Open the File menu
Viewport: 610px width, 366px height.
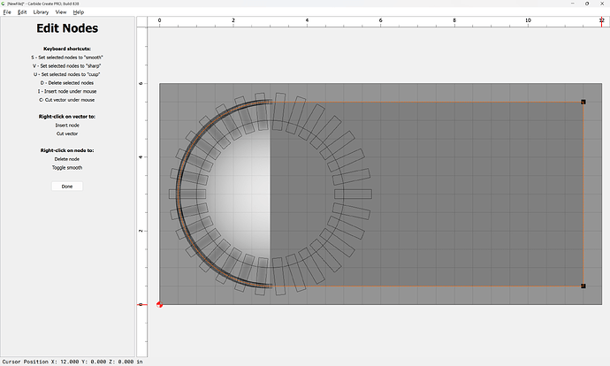pyautogui.click(x=7, y=12)
